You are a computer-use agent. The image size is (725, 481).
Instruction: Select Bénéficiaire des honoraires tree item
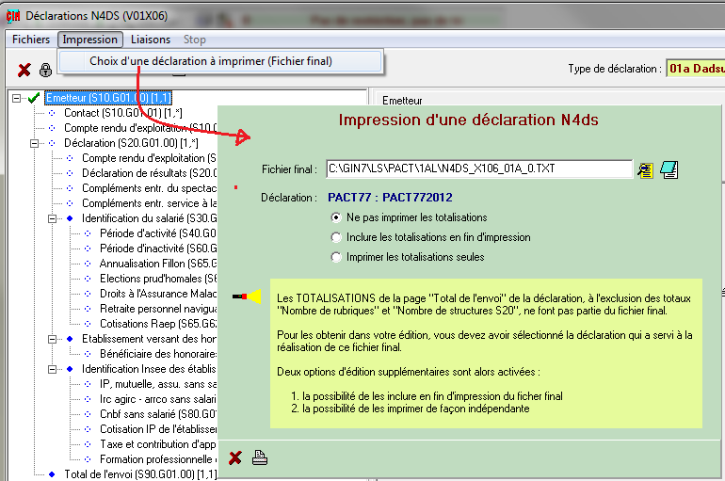(x=158, y=354)
